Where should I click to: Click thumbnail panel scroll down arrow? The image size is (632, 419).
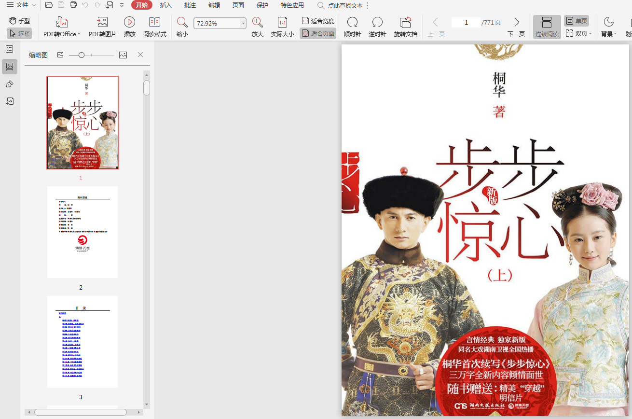(147, 405)
